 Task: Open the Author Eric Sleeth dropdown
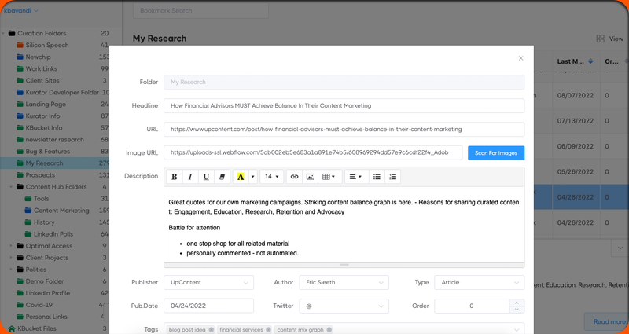click(344, 282)
